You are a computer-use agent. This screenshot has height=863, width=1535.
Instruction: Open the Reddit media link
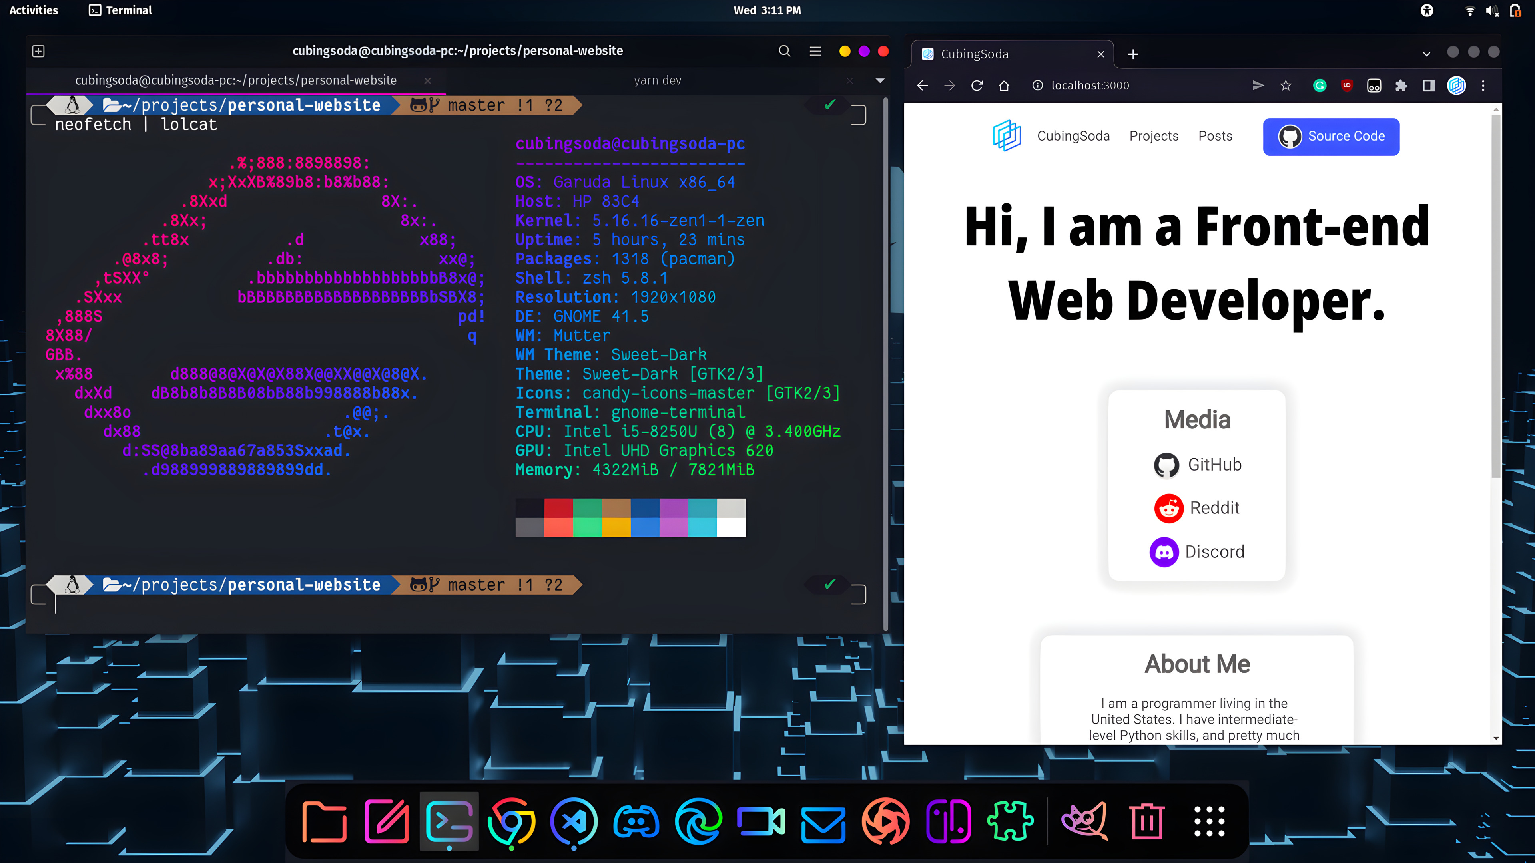[1197, 508]
